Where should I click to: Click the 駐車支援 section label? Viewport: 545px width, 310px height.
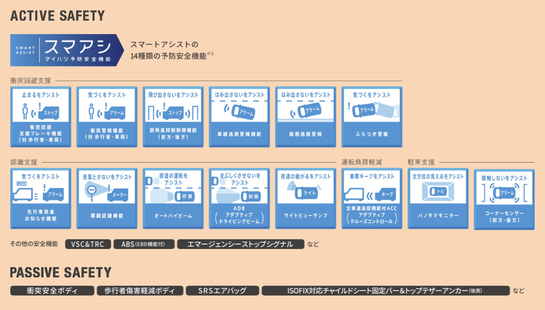(x=421, y=162)
